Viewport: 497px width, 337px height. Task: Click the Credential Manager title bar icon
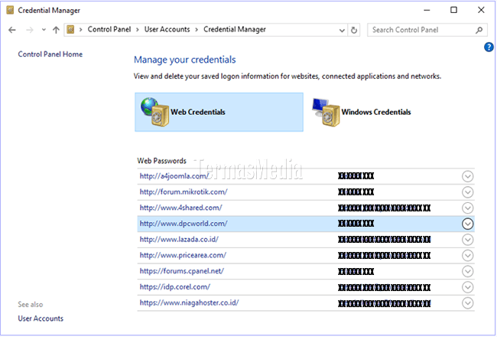[x=10, y=10]
